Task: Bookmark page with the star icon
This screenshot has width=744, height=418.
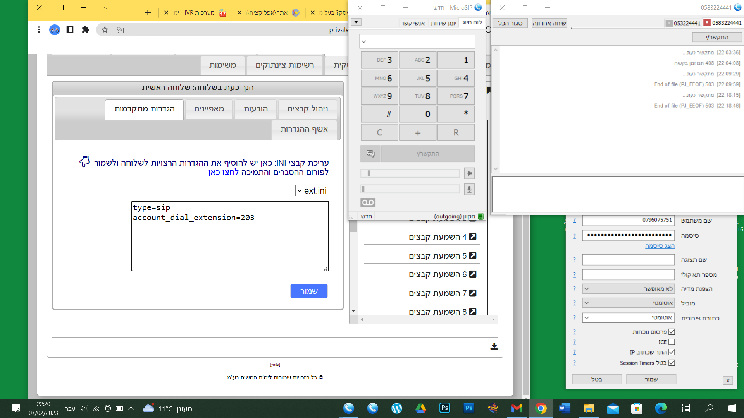Action: [x=105, y=30]
